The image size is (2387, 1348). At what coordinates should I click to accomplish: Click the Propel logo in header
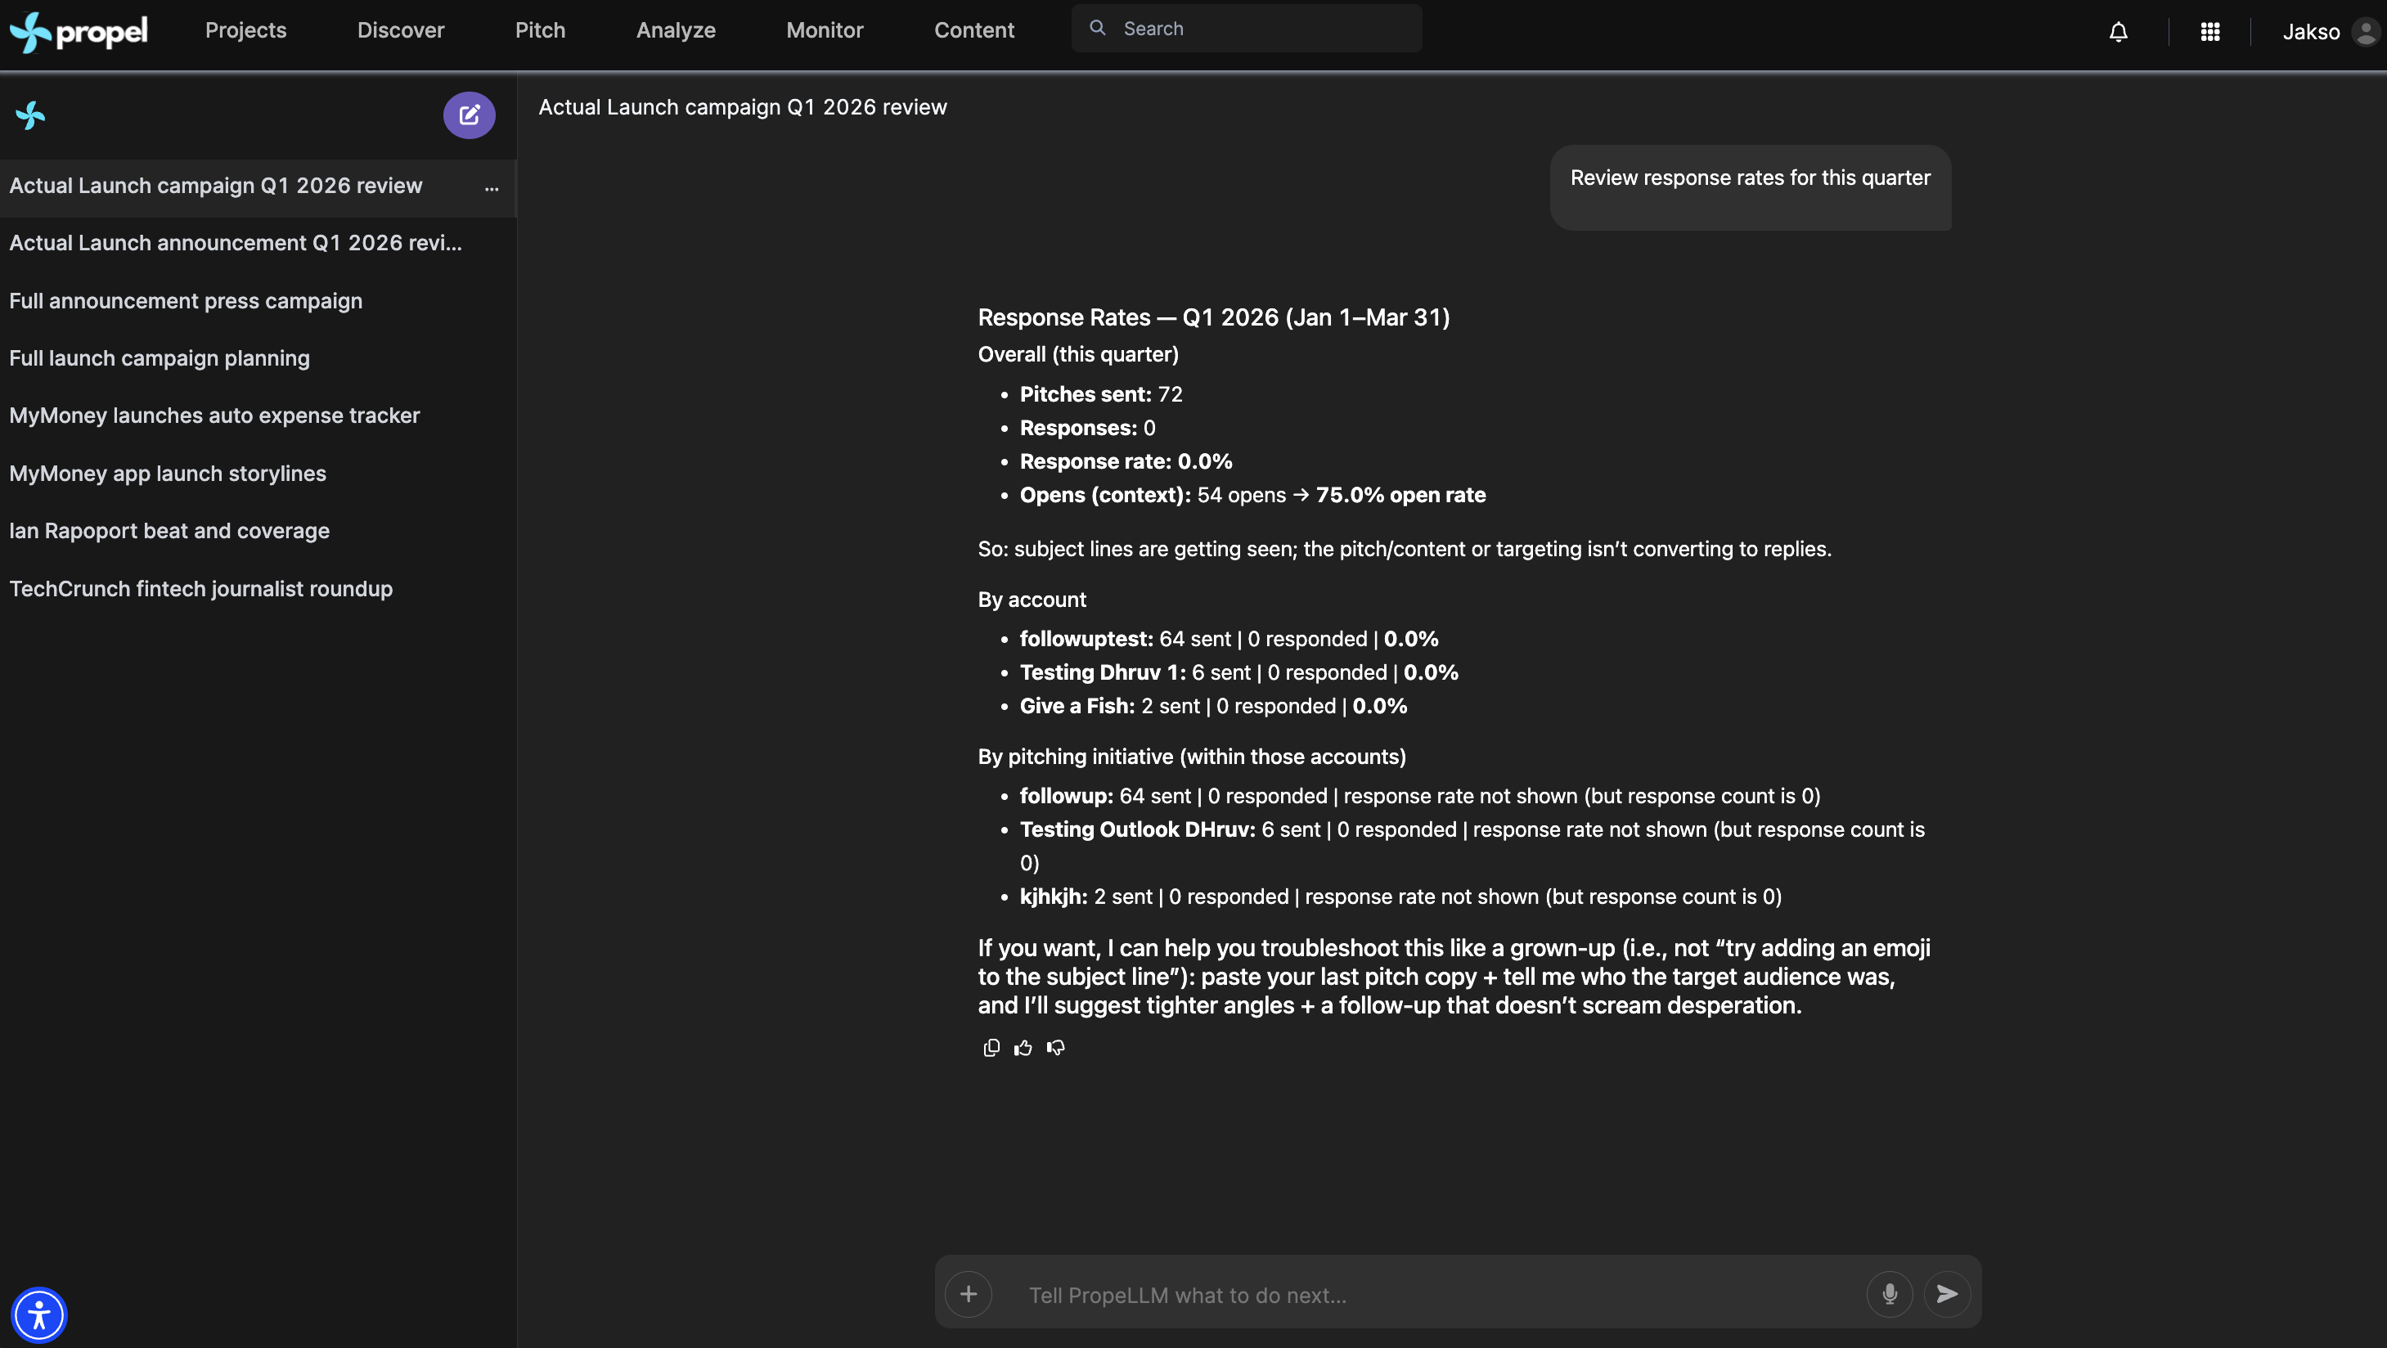pos(79,32)
